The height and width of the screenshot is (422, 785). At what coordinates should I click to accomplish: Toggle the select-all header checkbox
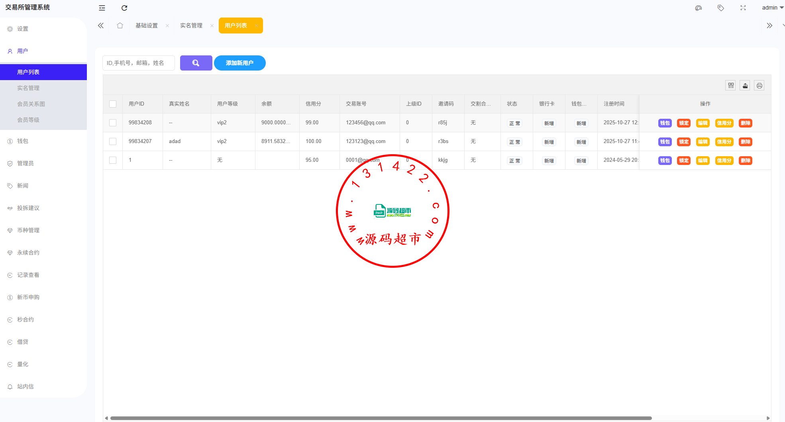point(113,104)
